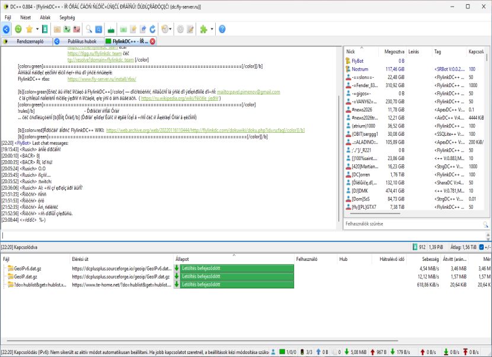Open Finished Downloads green toolbar icon
This screenshot has height=357, width=492.
(x=67, y=29)
